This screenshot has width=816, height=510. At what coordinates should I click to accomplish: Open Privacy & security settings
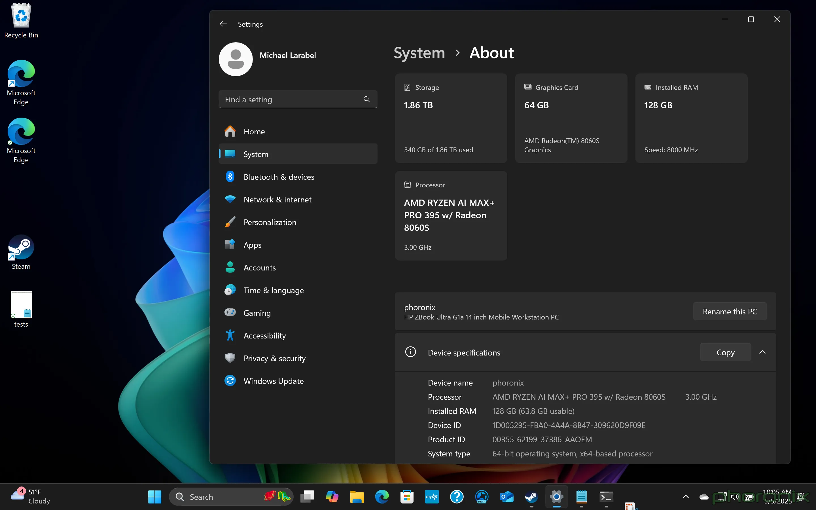tap(274, 358)
